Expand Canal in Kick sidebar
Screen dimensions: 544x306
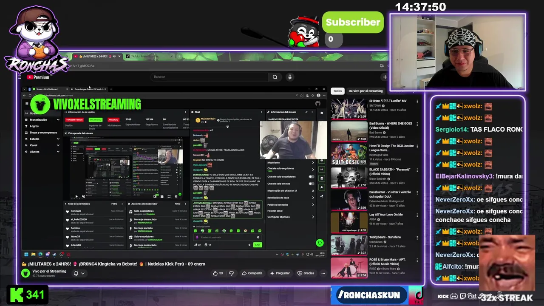58,145
